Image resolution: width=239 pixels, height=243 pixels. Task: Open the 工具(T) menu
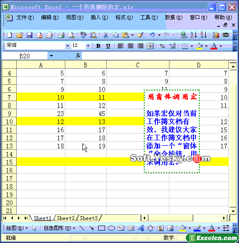click(149, 17)
